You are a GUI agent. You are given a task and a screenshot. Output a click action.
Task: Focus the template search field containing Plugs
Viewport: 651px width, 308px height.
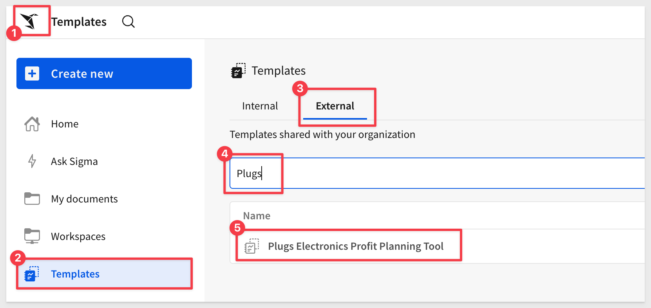coord(437,173)
